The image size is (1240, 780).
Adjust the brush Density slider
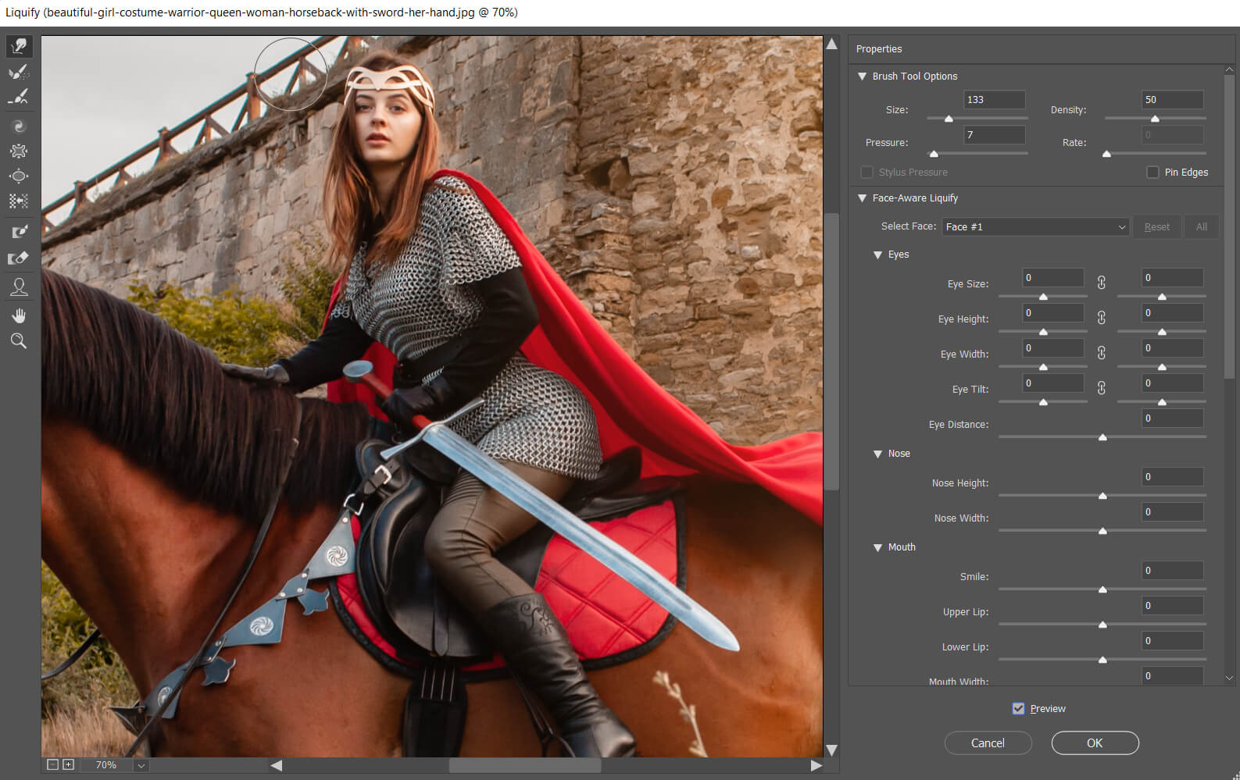1155,119
